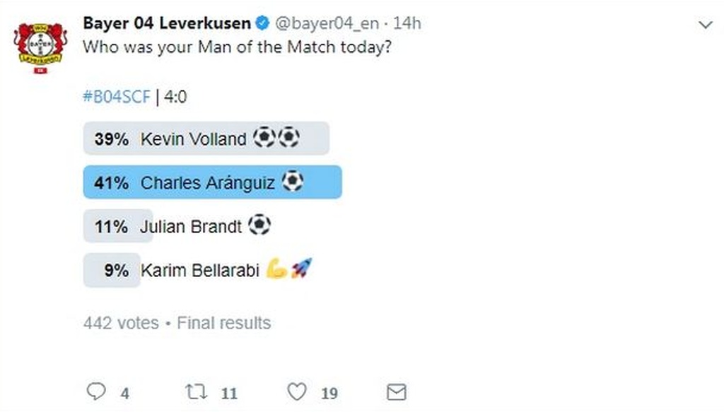
Task: Open the #B04SCF hashtag link
Action: [117, 97]
